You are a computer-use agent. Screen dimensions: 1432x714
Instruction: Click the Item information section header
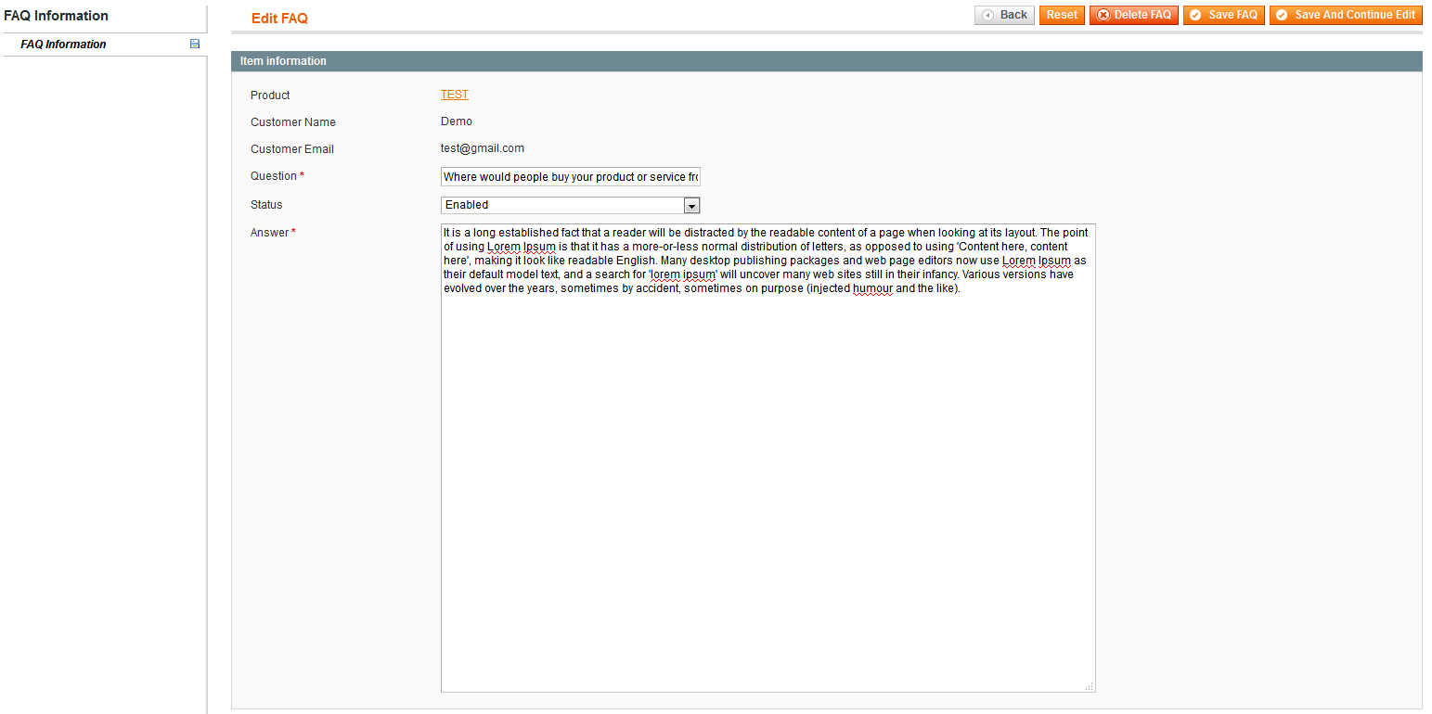283,61
